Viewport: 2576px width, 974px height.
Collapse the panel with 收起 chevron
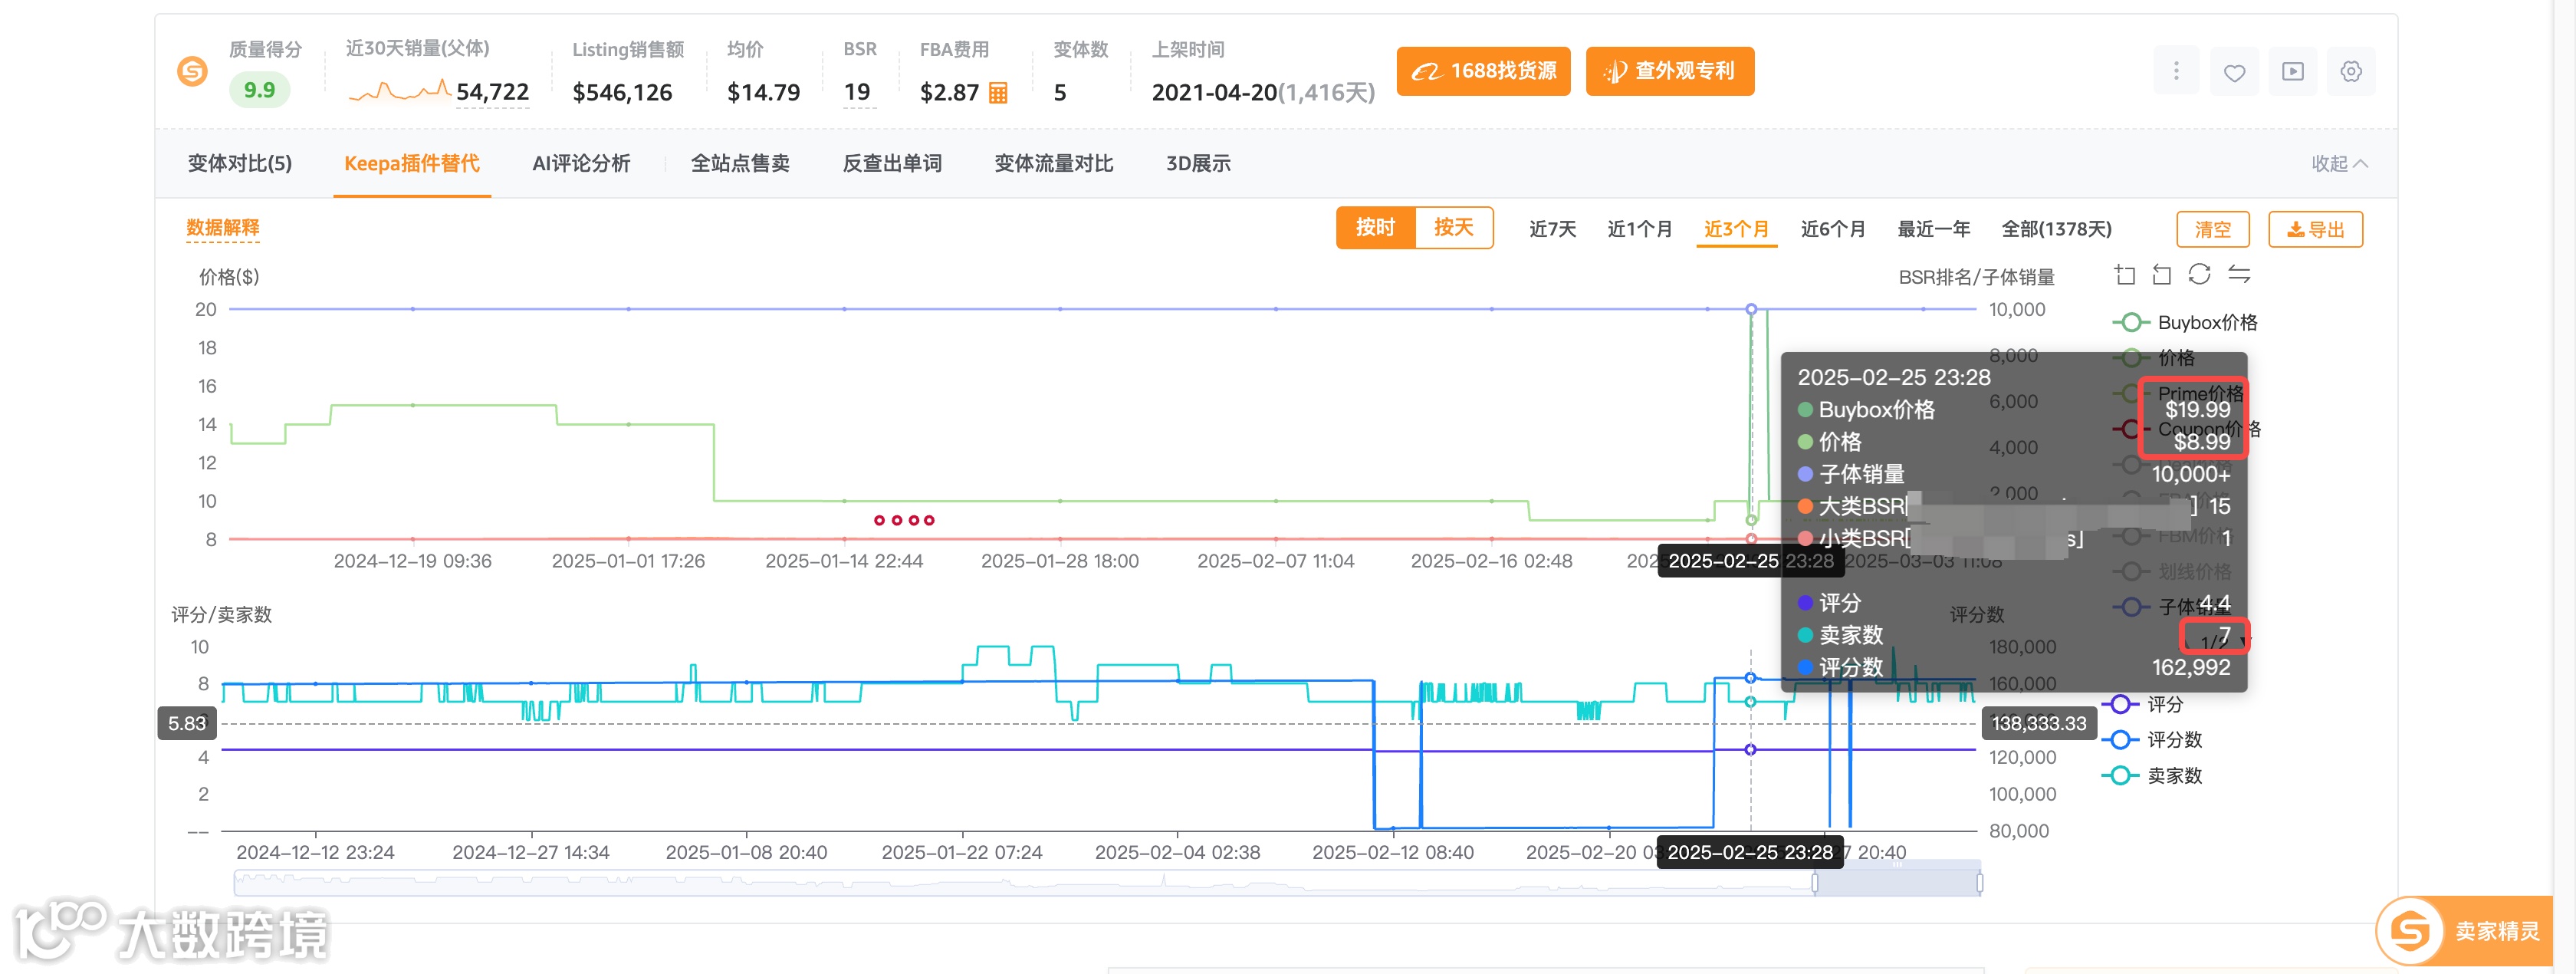tap(2338, 164)
